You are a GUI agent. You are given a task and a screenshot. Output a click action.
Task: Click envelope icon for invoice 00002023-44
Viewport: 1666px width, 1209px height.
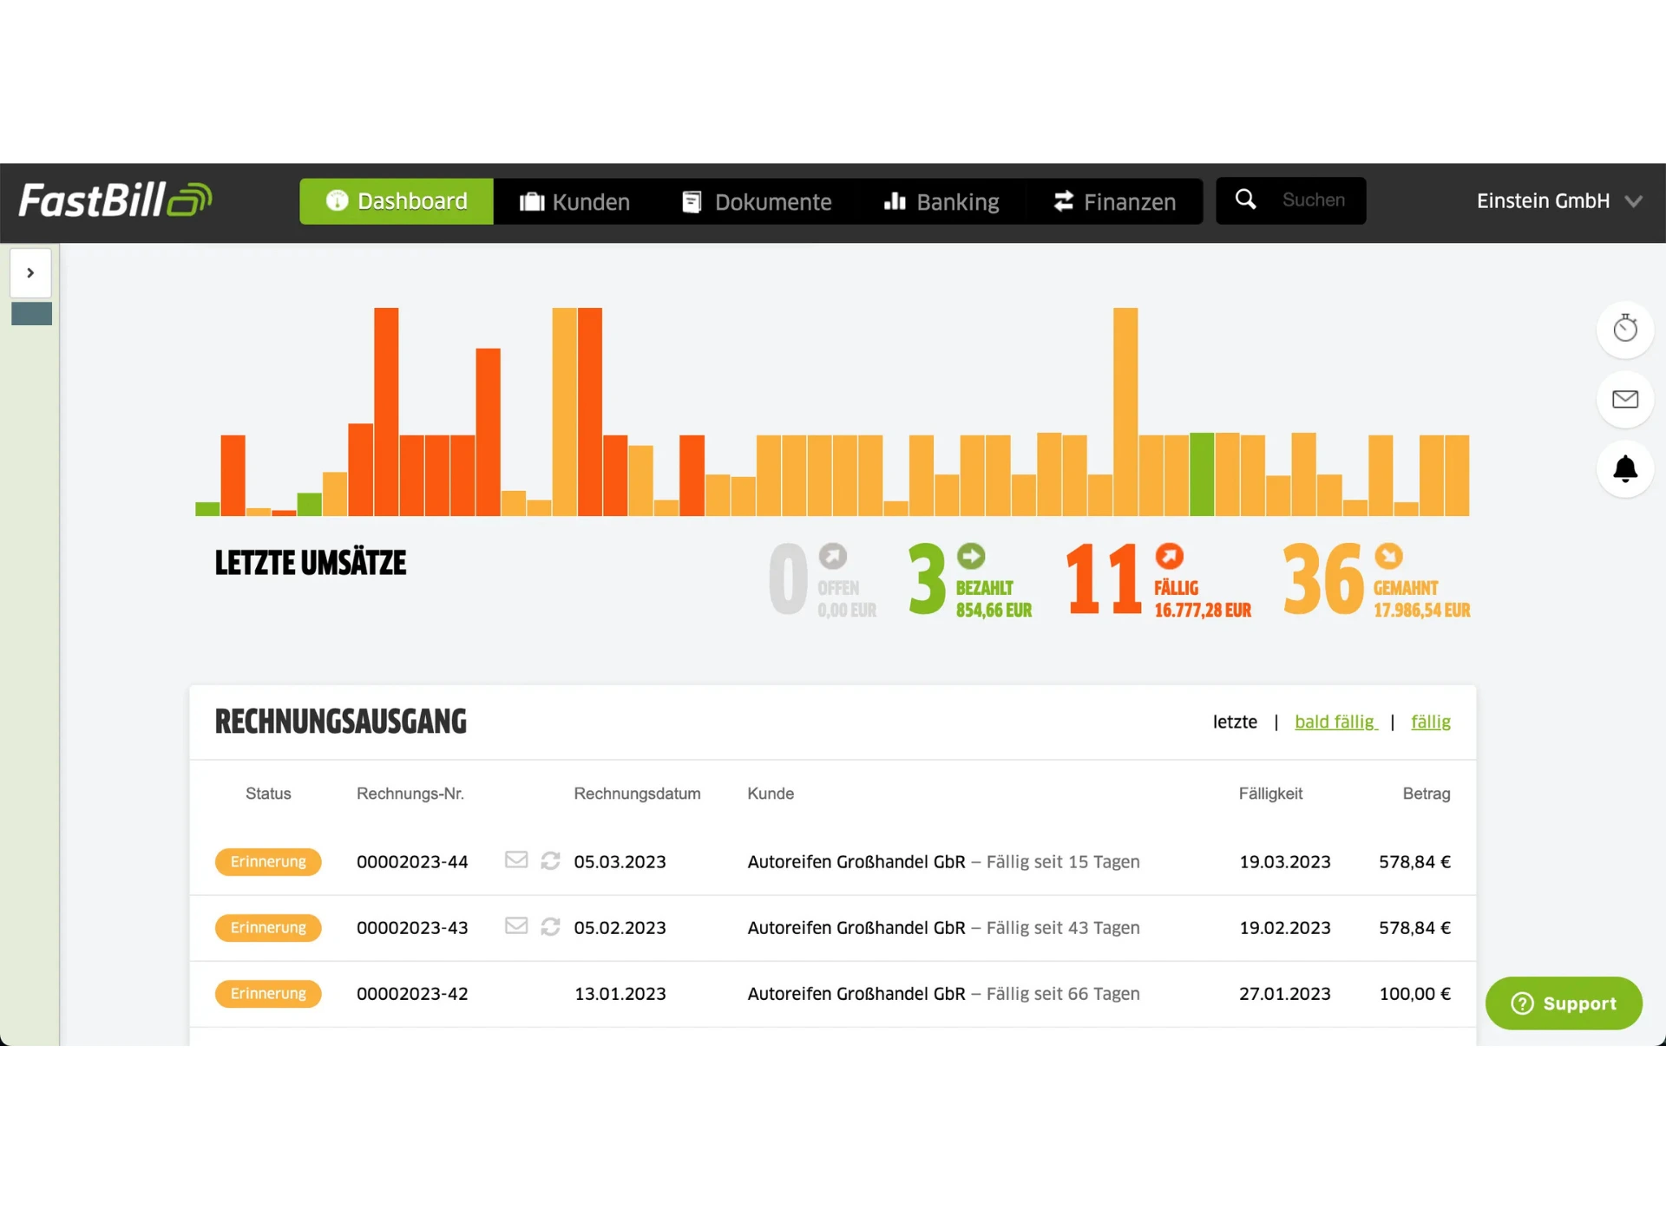516,859
